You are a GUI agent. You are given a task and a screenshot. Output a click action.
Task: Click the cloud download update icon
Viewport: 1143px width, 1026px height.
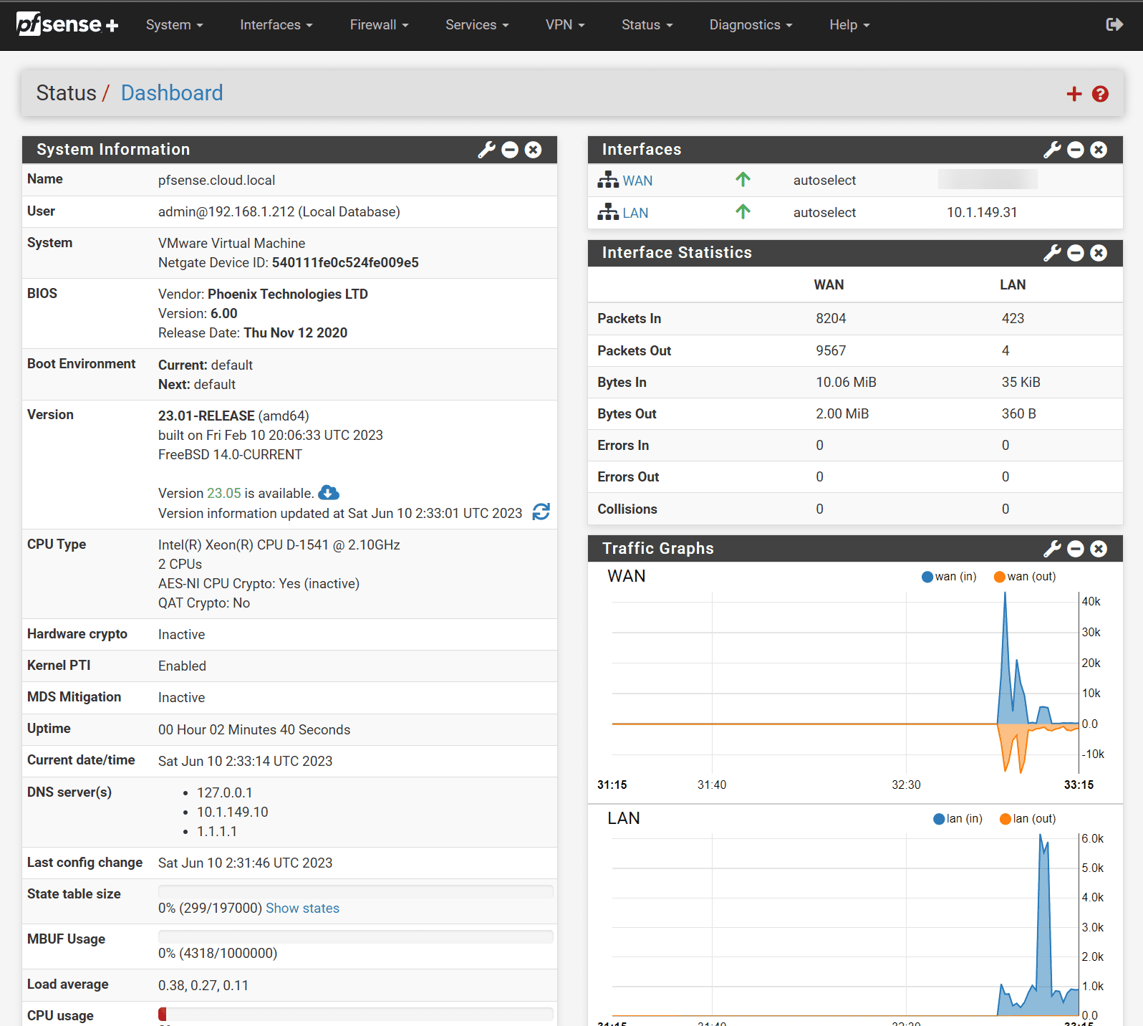[x=329, y=493]
